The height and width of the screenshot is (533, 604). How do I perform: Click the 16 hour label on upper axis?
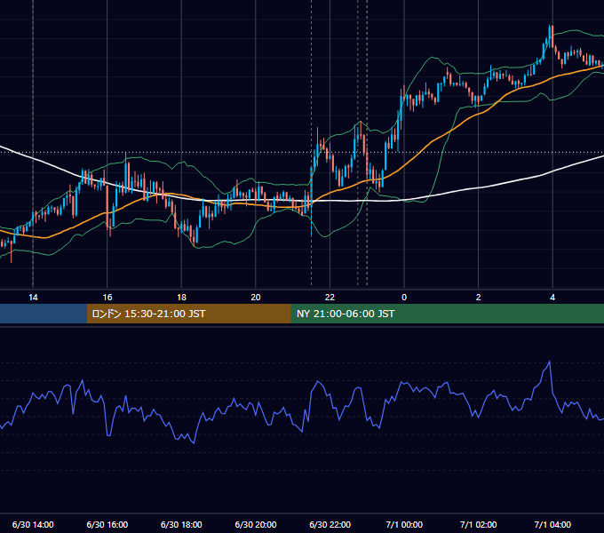107,298
